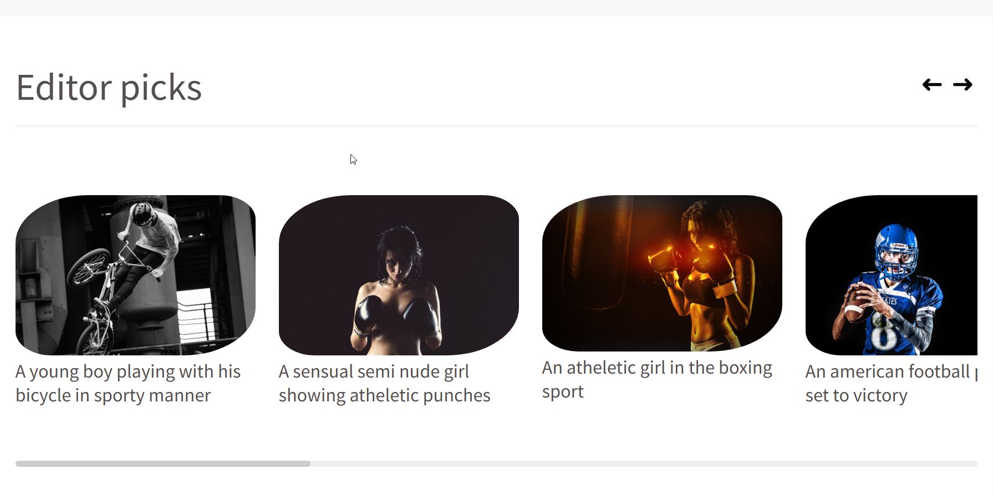993x494 pixels.
Task: Click the blue helmet of the football player
Action: 896,250
